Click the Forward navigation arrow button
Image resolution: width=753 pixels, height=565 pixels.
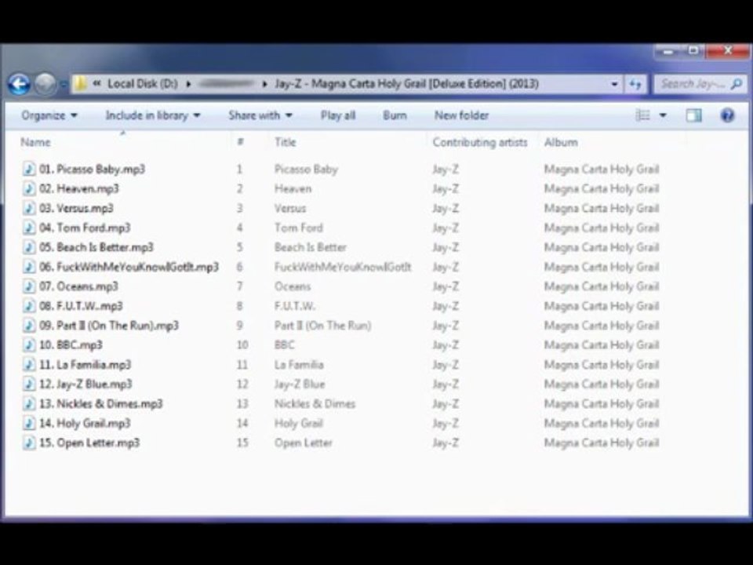45,84
